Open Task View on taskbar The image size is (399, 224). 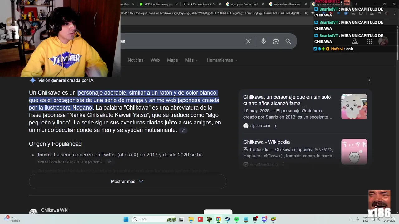point(181,219)
